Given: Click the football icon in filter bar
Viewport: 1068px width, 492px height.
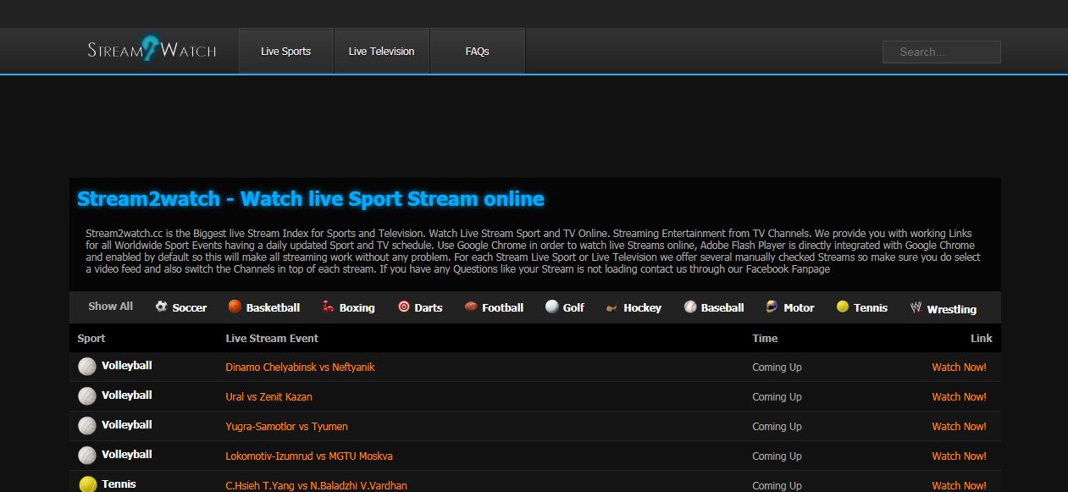Looking at the screenshot, I should click(471, 307).
